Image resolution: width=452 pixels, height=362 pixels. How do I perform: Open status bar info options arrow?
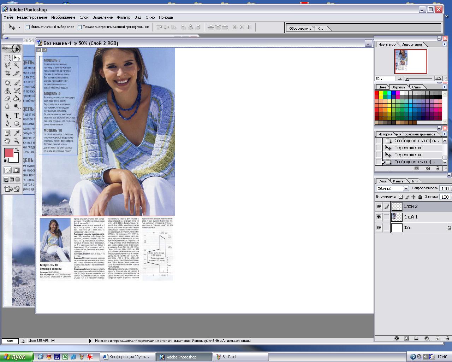pos(90,341)
